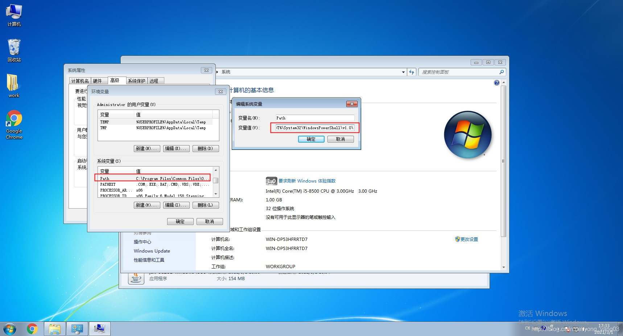The image size is (623, 336).
Task: Open 要求刷新 Windows 体验指数 link
Action: click(307, 181)
